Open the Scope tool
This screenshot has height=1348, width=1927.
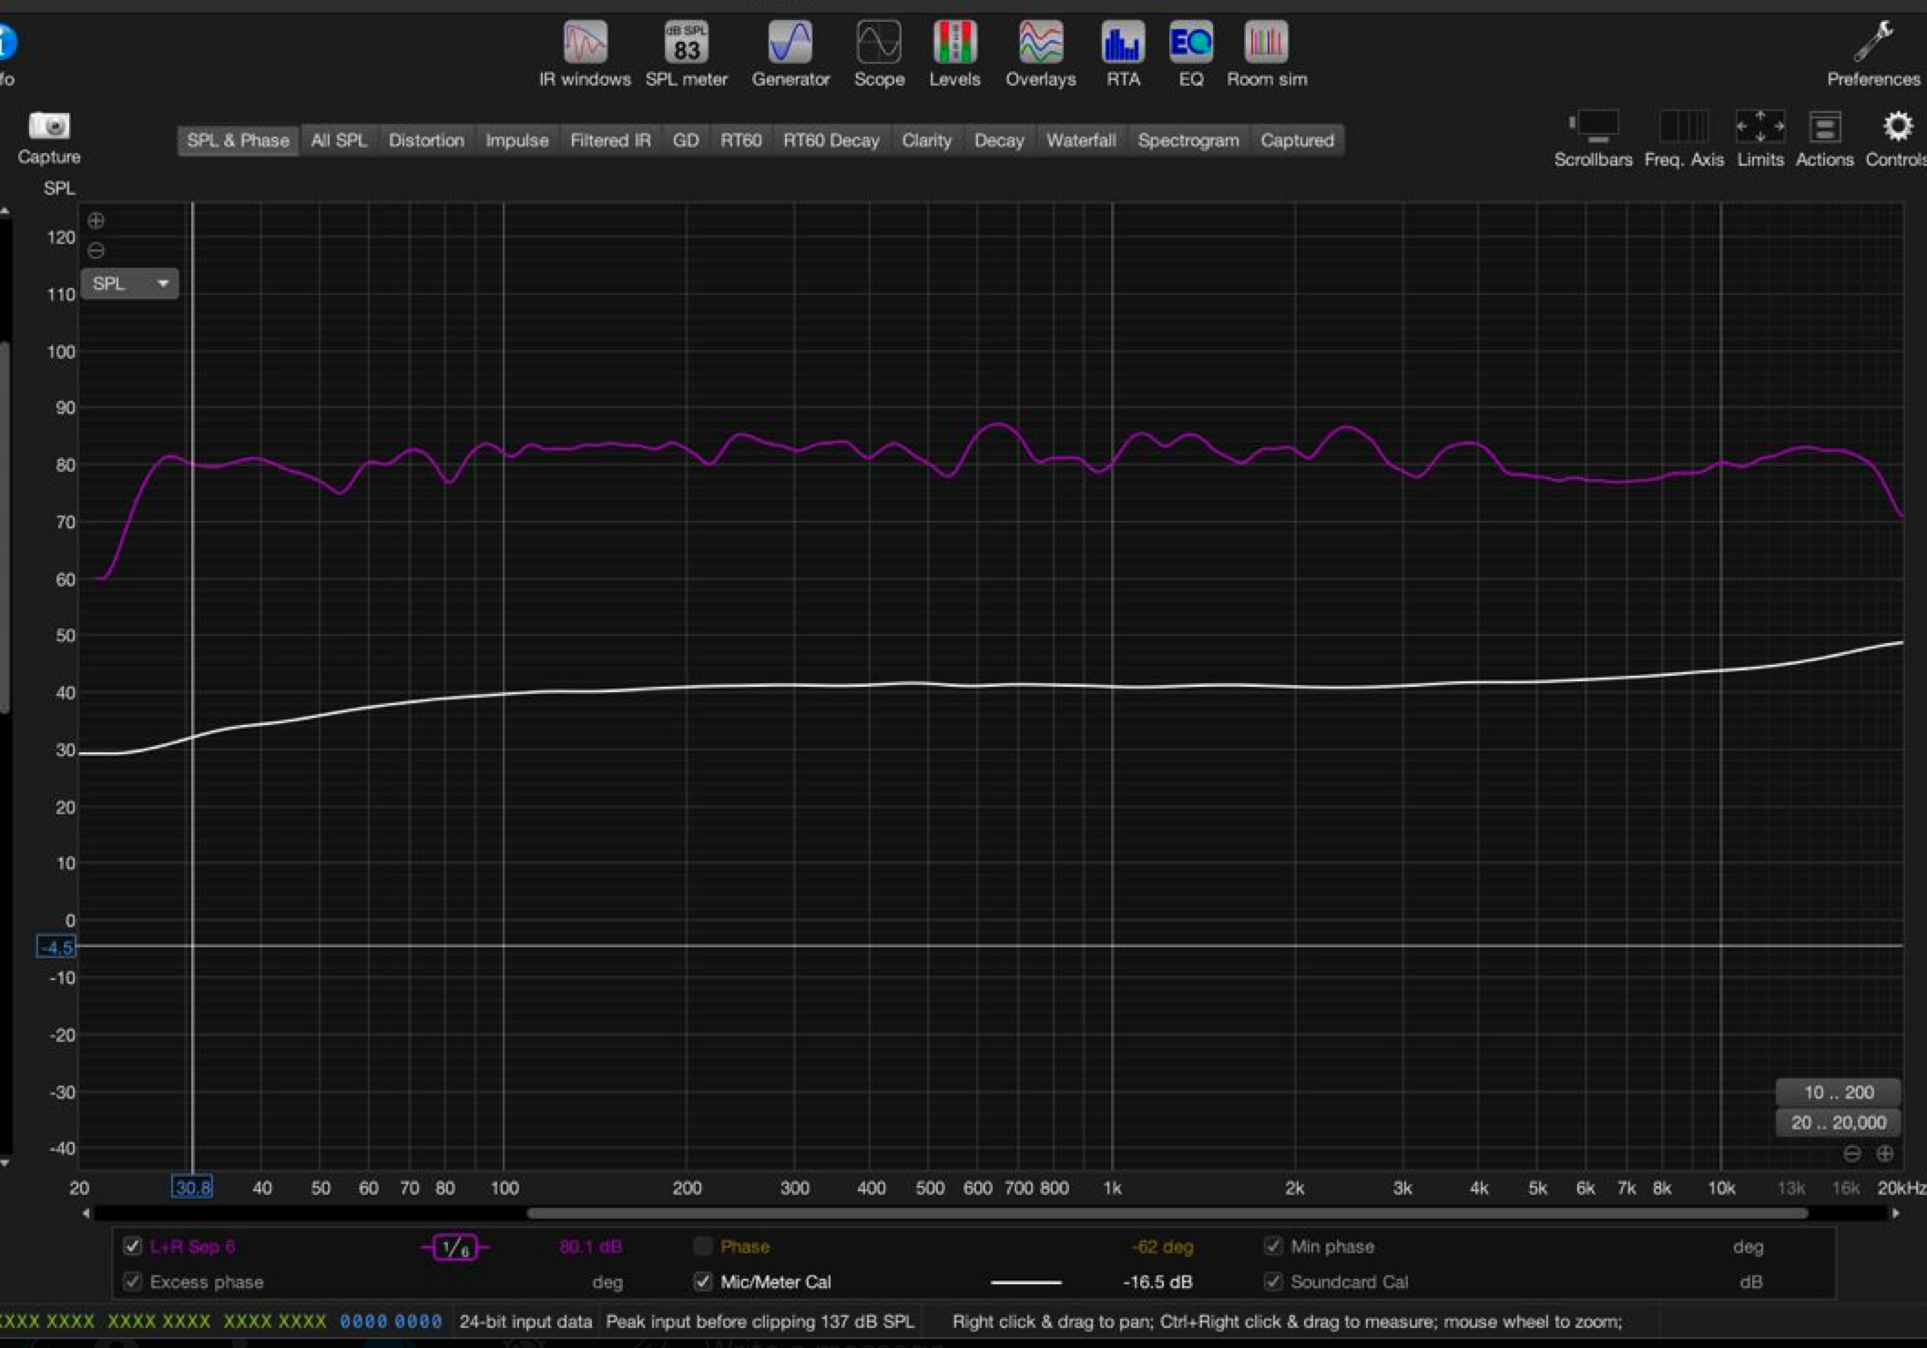pyautogui.click(x=879, y=54)
